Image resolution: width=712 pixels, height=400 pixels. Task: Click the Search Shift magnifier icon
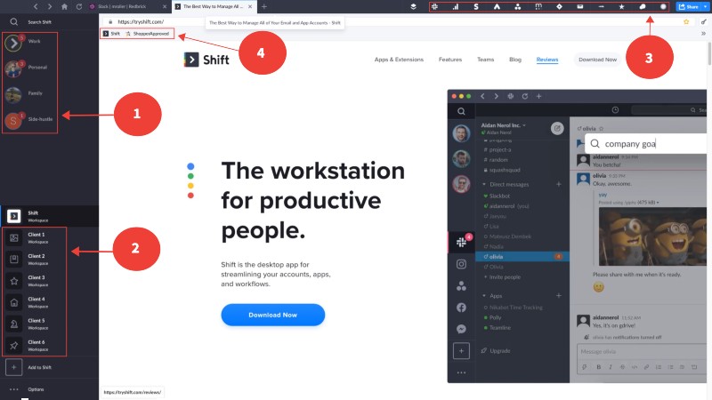pyautogui.click(x=14, y=21)
